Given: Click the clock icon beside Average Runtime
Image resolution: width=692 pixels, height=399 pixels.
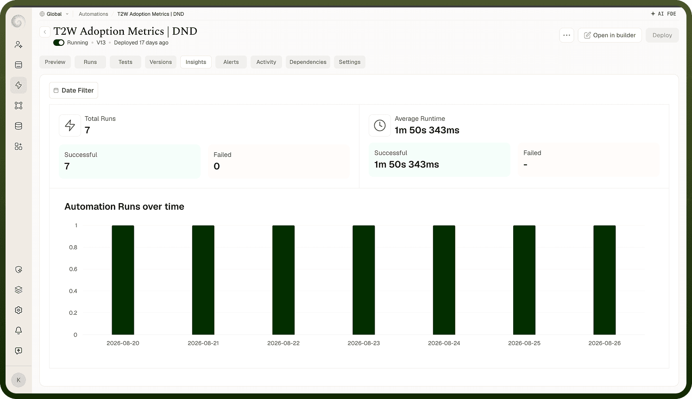Looking at the screenshot, I should click(380, 125).
